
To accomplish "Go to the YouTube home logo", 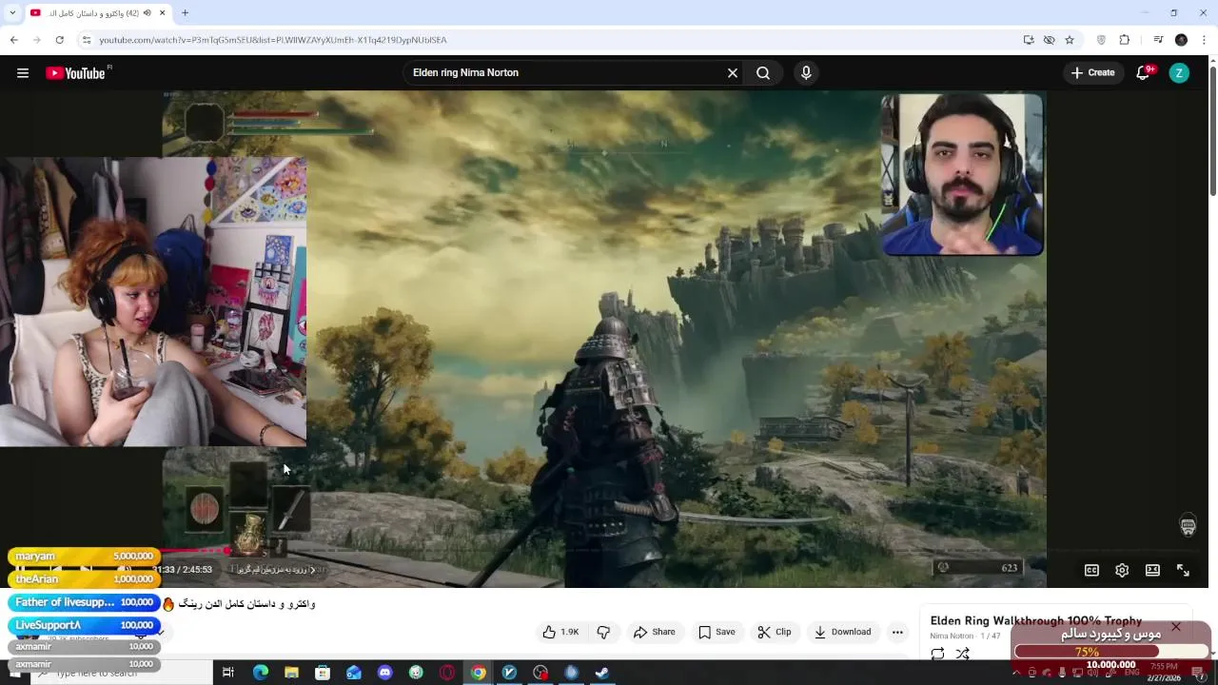I will point(76,73).
